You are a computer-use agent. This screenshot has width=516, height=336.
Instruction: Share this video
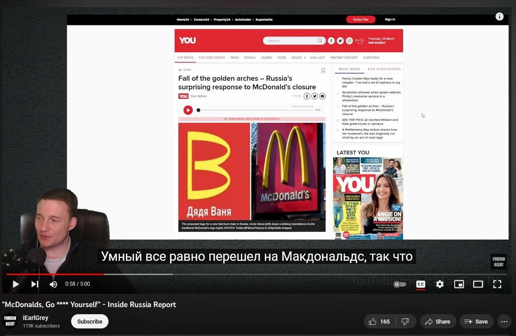[x=437, y=321]
